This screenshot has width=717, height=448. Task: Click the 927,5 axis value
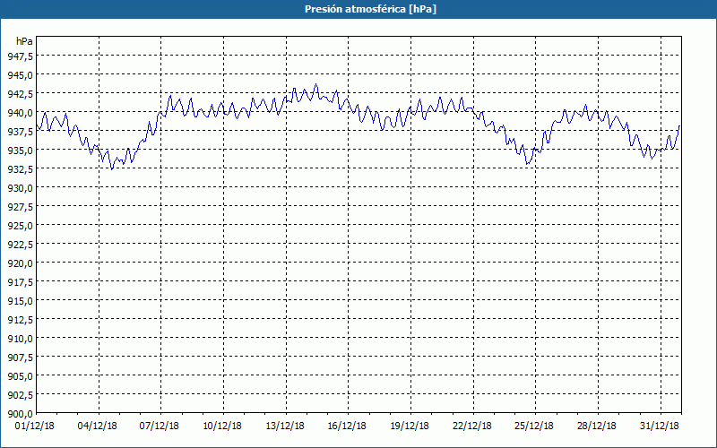pyautogui.click(x=20, y=207)
